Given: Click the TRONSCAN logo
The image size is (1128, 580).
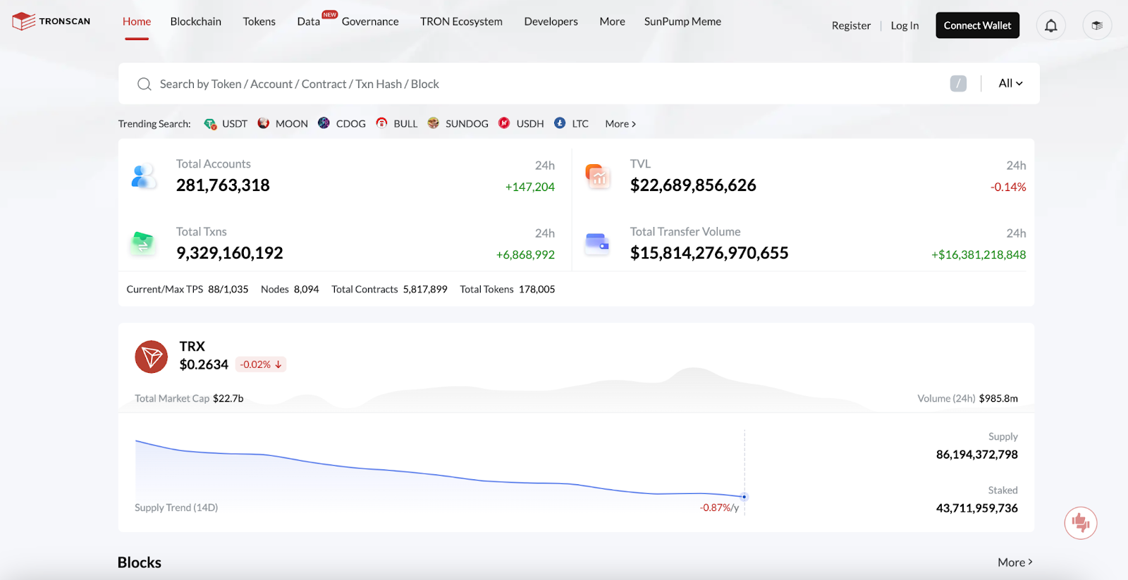Looking at the screenshot, I should pyautogui.click(x=51, y=21).
